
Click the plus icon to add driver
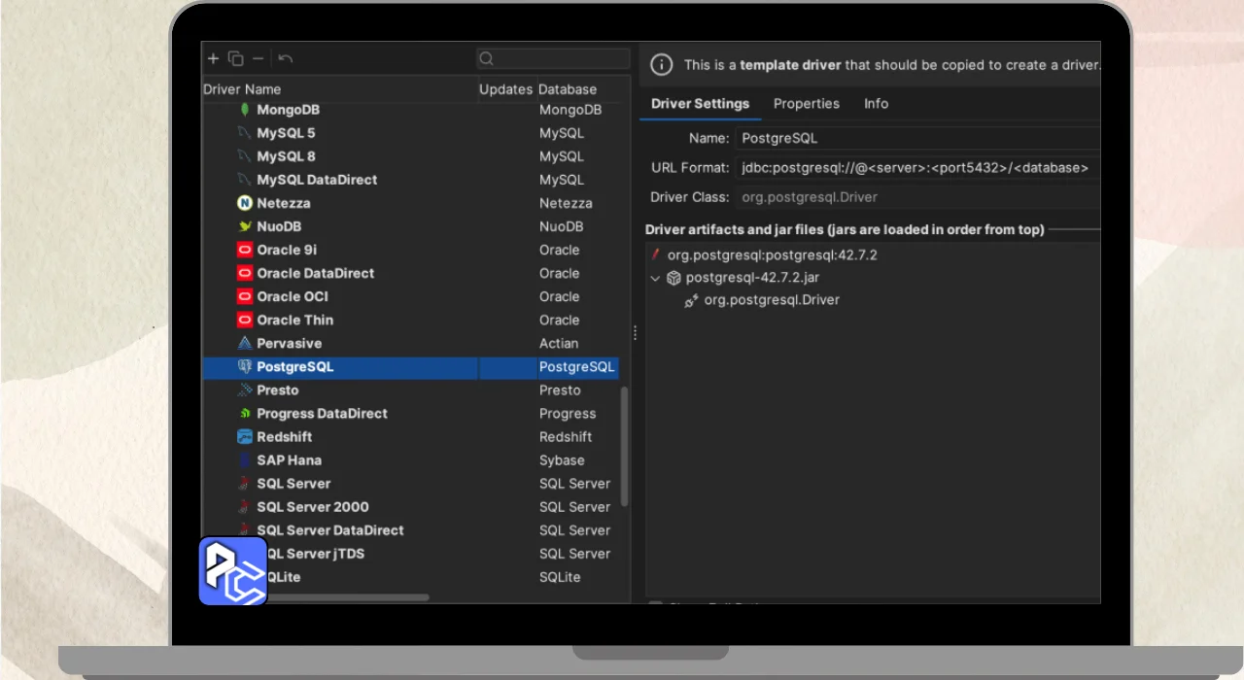[214, 58]
